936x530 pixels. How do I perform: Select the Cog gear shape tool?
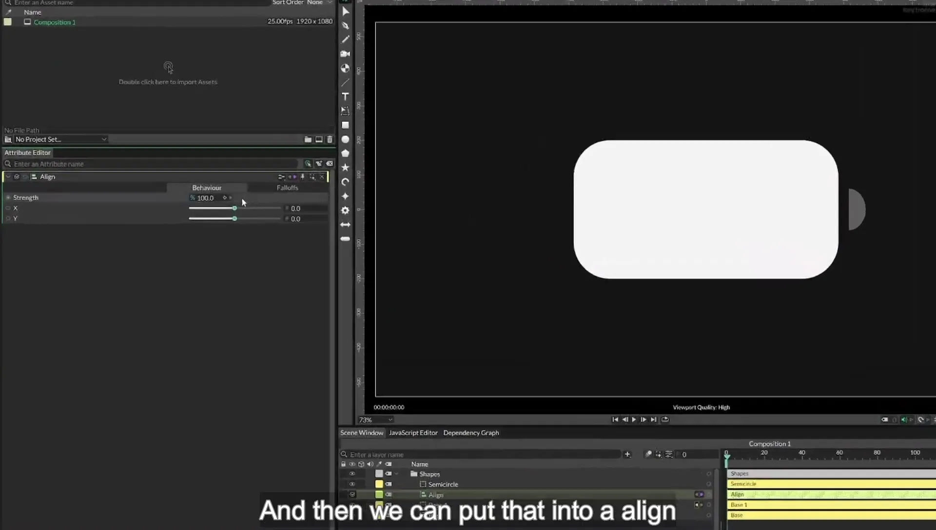point(346,210)
